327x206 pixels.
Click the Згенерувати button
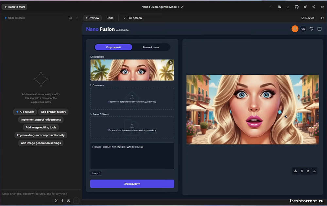point(132,184)
